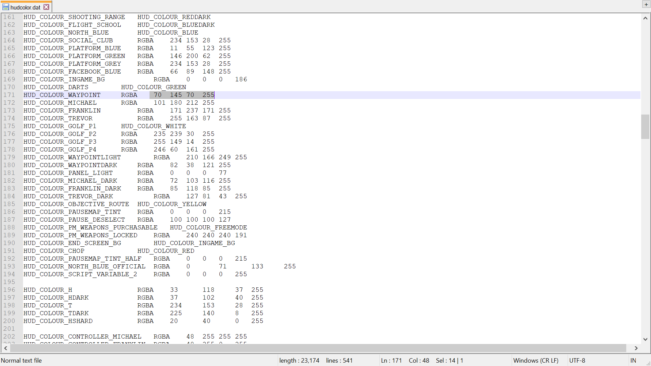Click alpha value 186 on the INGAME_BG line
Viewport: 651px width, 366px height.
241,79
